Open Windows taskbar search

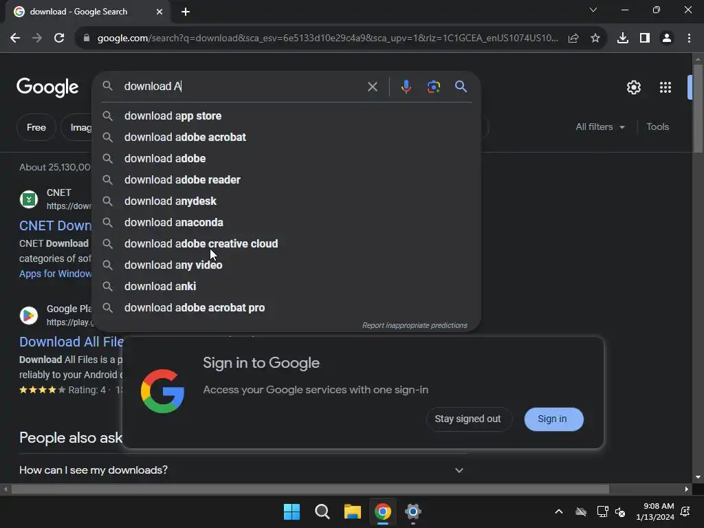(322, 511)
